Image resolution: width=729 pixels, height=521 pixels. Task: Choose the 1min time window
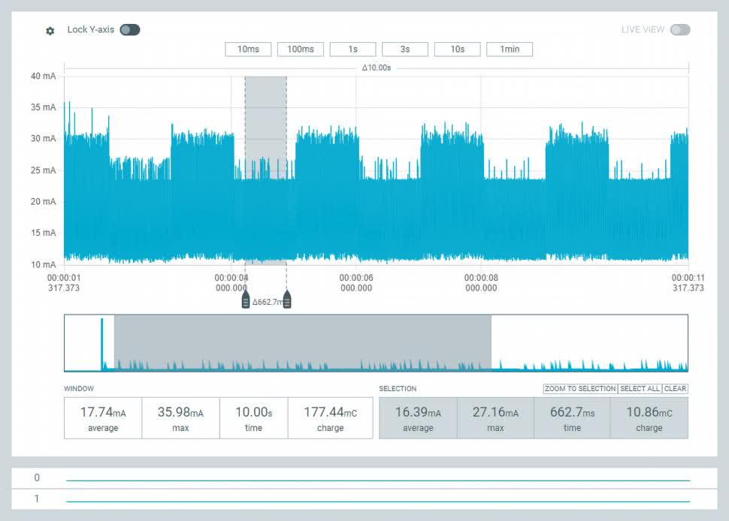(510, 50)
